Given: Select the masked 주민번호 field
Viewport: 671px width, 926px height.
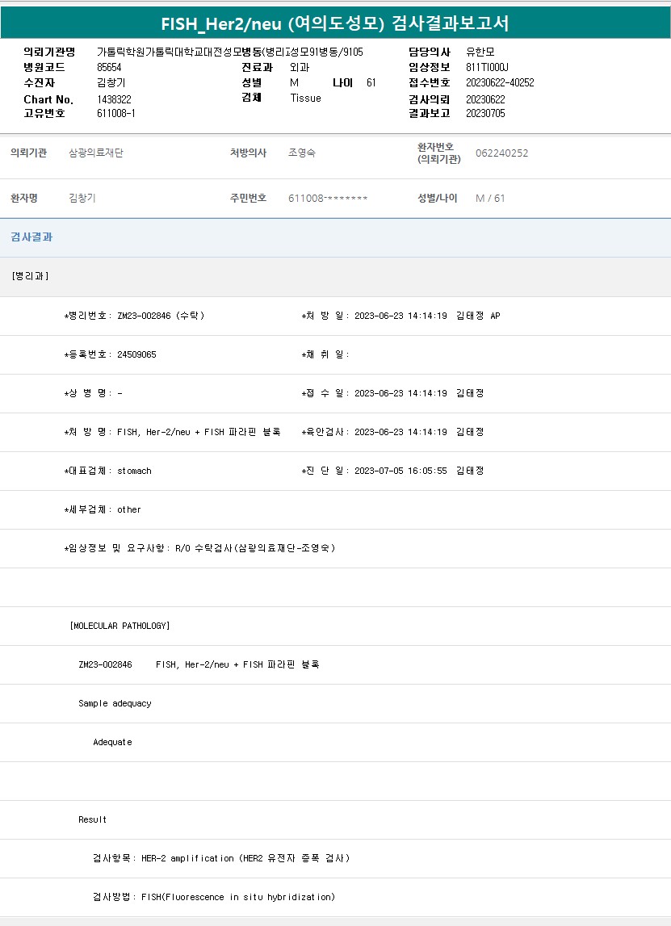Looking at the screenshot, I should click(328, 199).
